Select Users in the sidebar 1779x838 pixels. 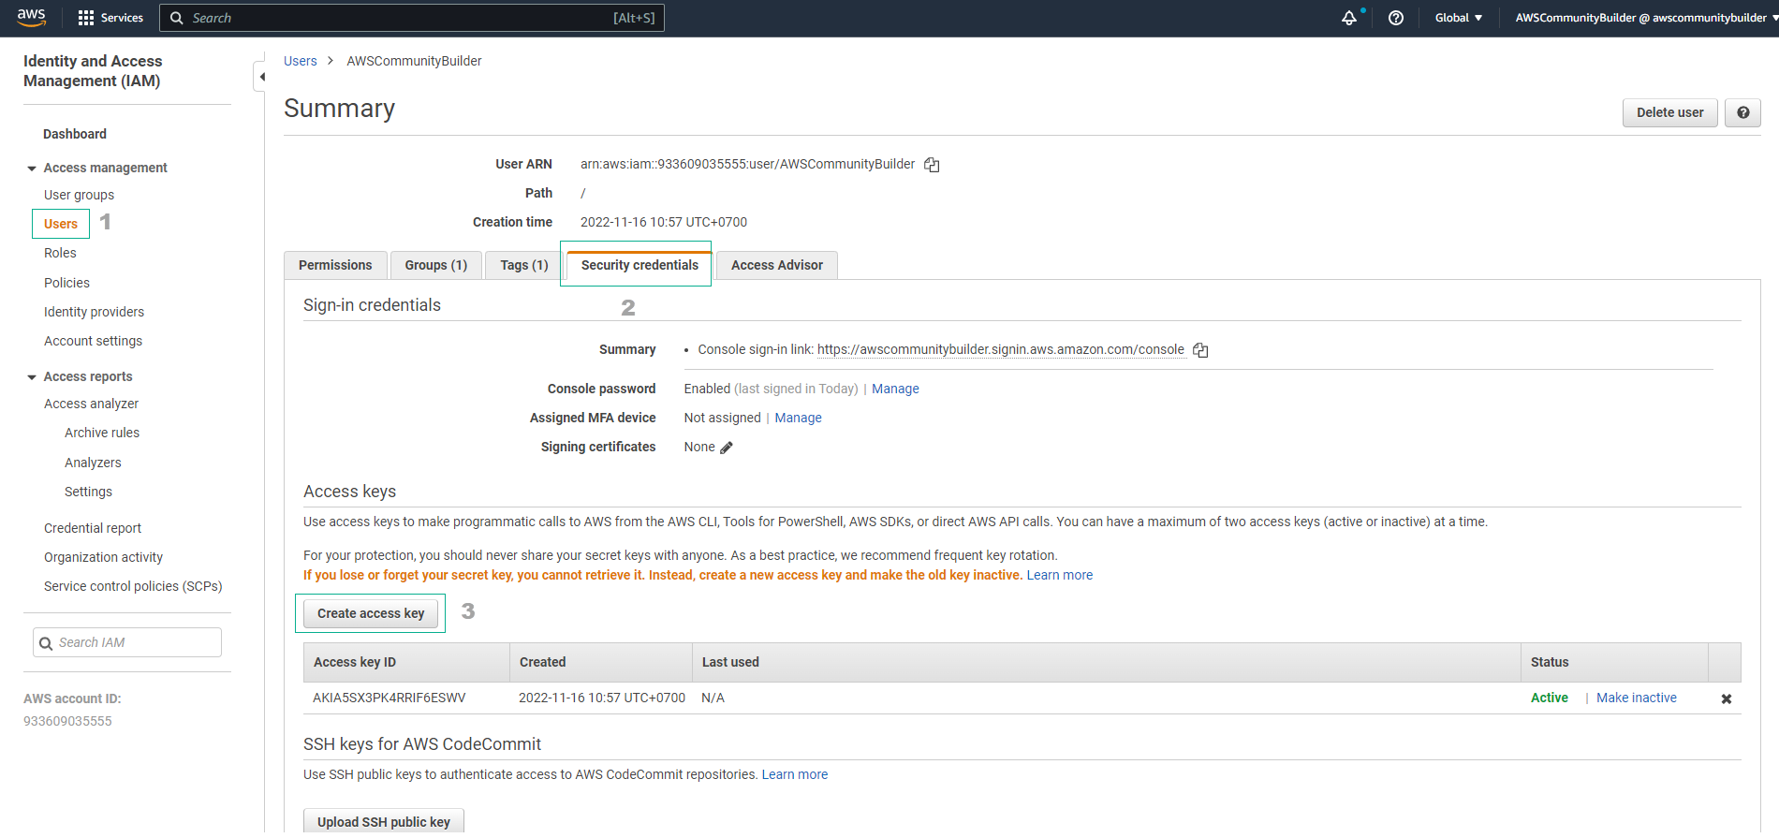(61, 224)
